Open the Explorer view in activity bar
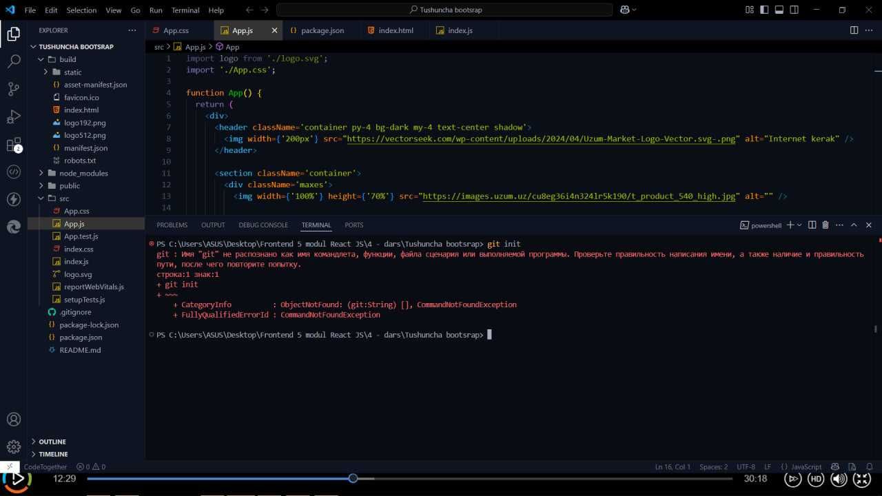 click(x=13, y=34)
